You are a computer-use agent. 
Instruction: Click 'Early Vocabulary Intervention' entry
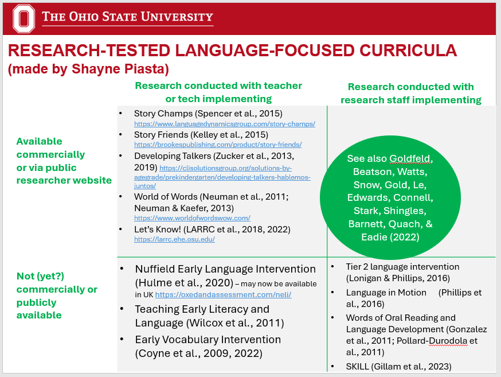[x=208, y=340]
